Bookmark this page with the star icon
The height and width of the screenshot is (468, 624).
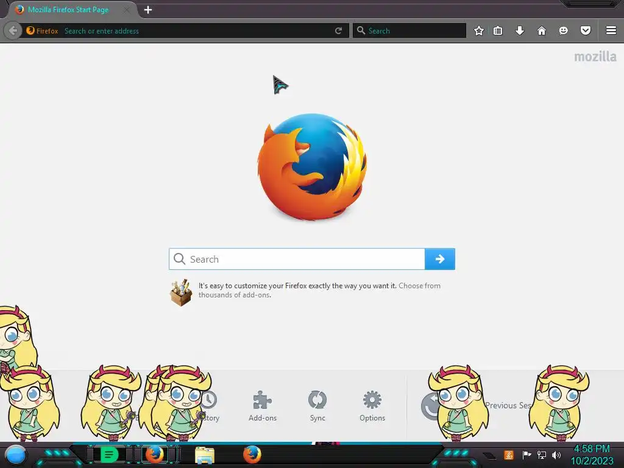(x=479, y=30)
